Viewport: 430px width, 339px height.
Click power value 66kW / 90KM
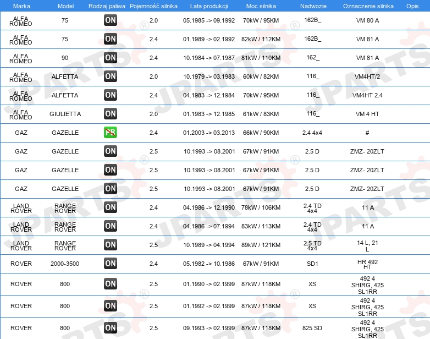pos(261,133)
